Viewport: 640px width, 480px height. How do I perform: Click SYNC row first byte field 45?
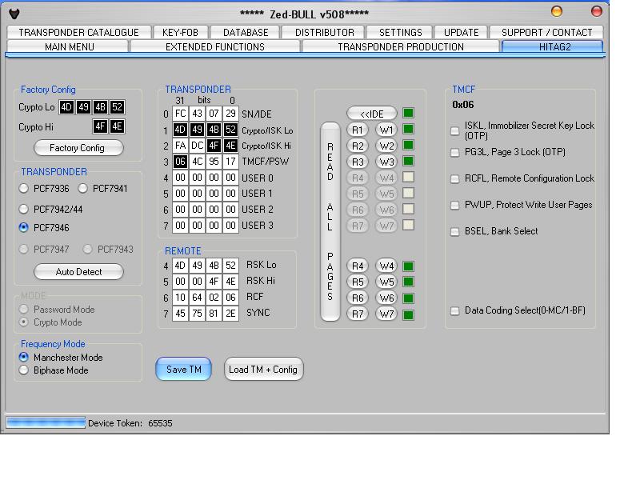(181, 313)
